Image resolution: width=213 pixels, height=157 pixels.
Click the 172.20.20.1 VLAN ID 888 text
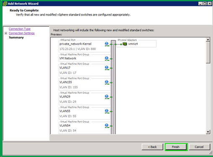pos(78,49)
